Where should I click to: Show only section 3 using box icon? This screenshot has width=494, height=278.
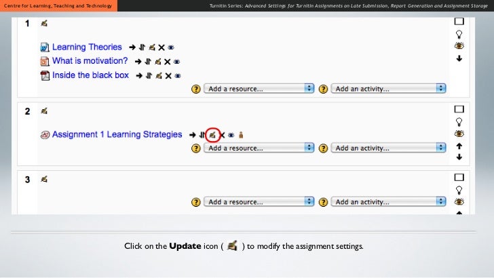(x=459, y=178)
